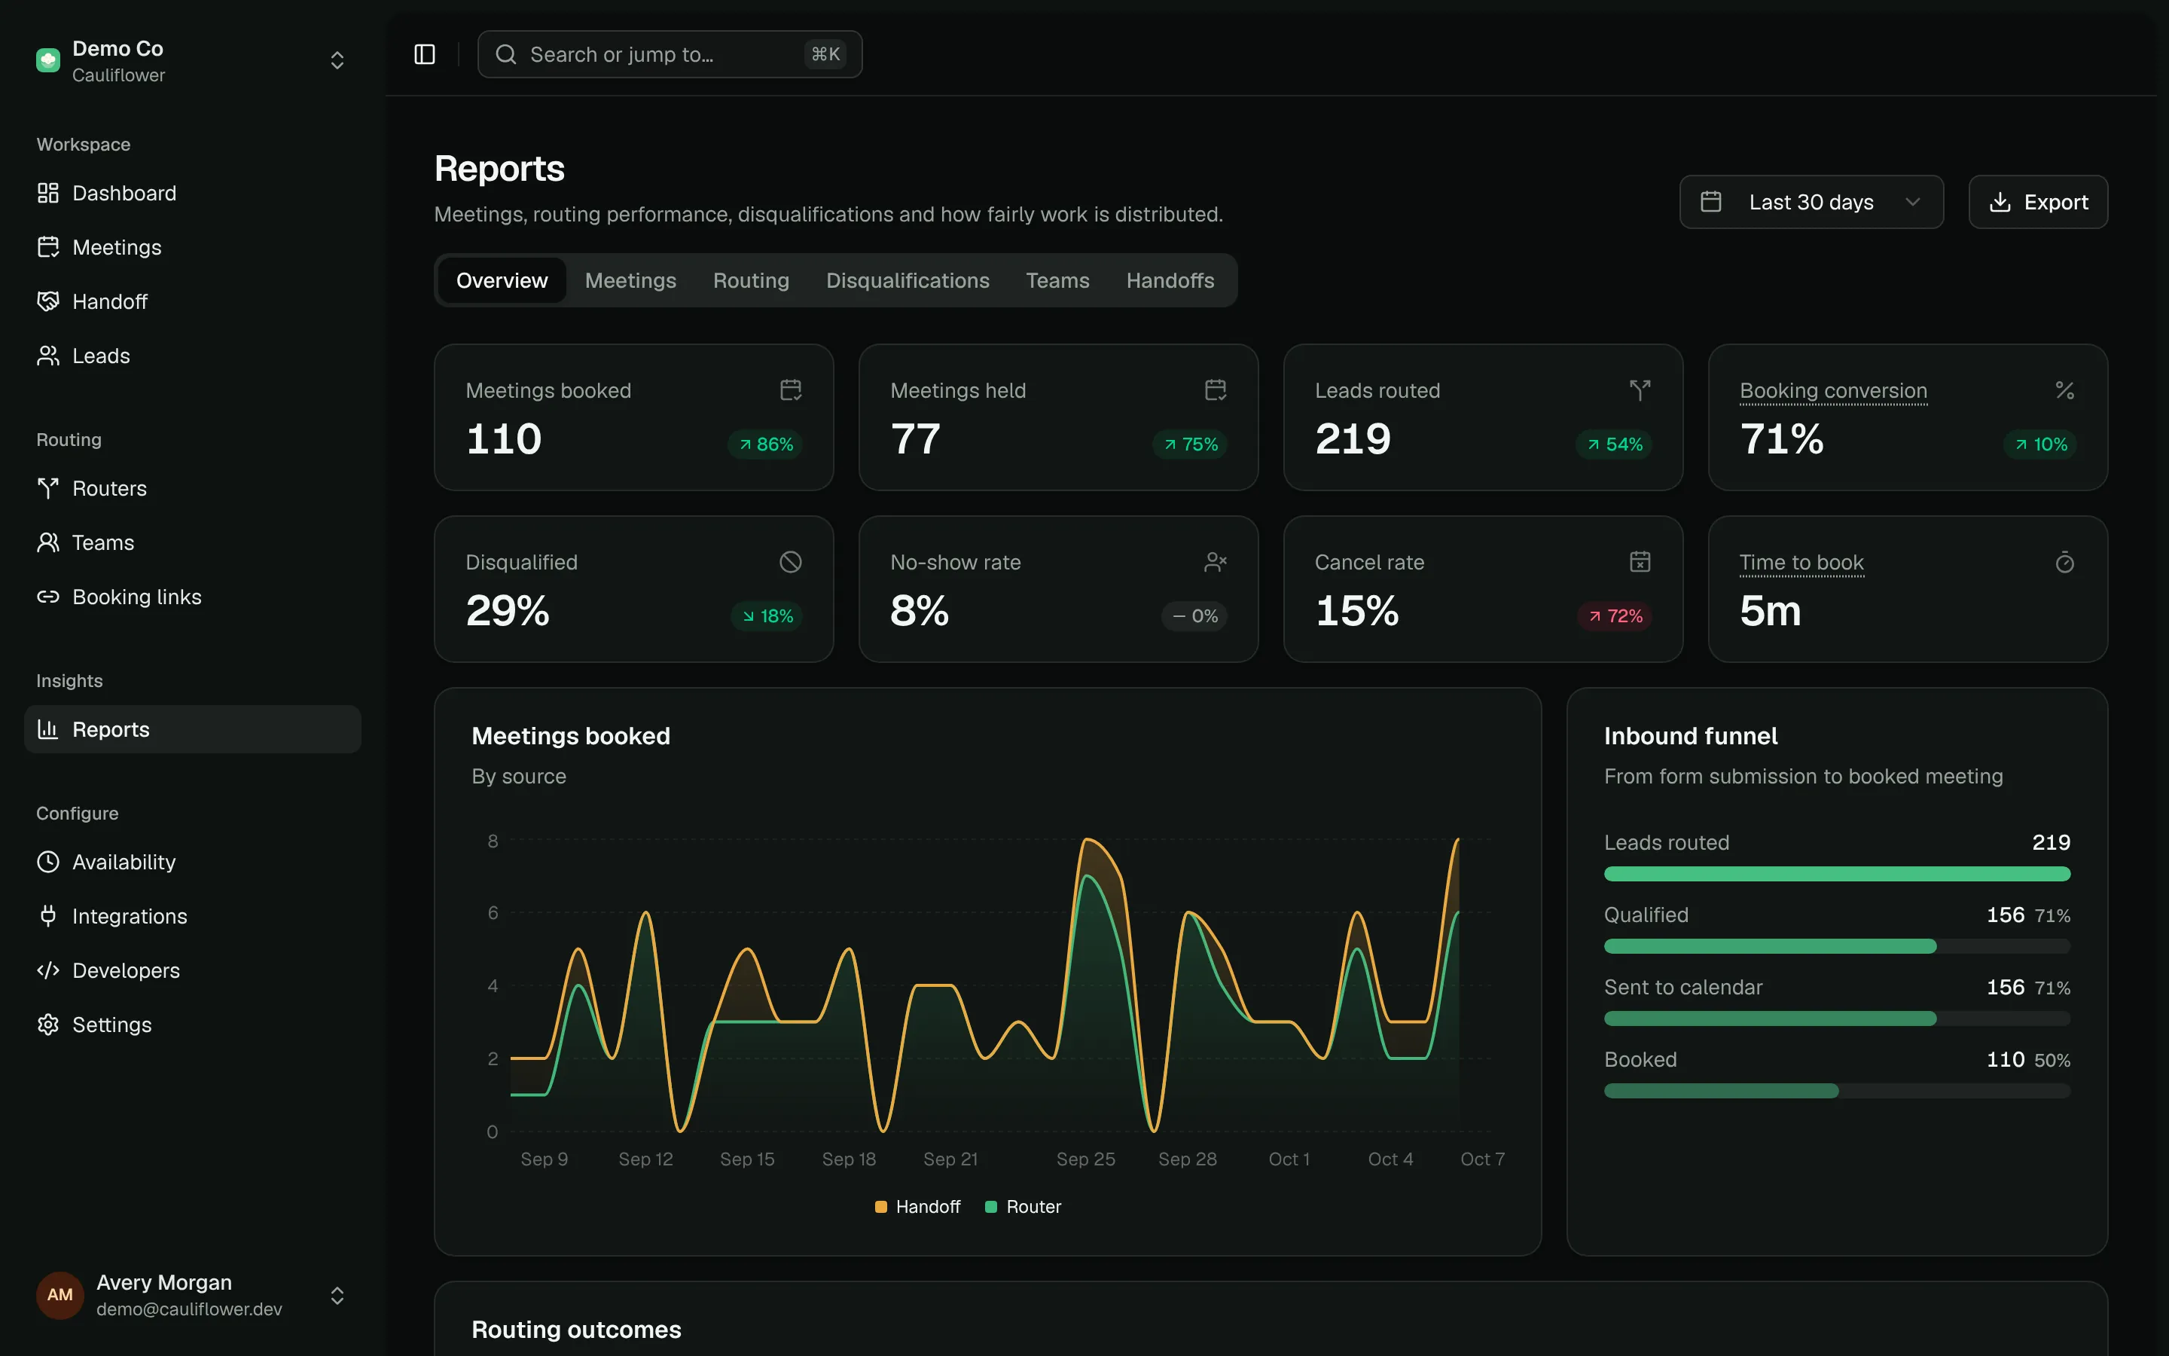Click the AM user avatar
The height and width of the screenshot is (1356, 2169).
point(60,1295)
